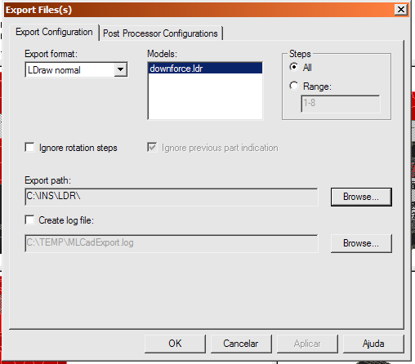Click the Cancelar button
Viewport: 415px width, 364px height.
pos(241,344)
